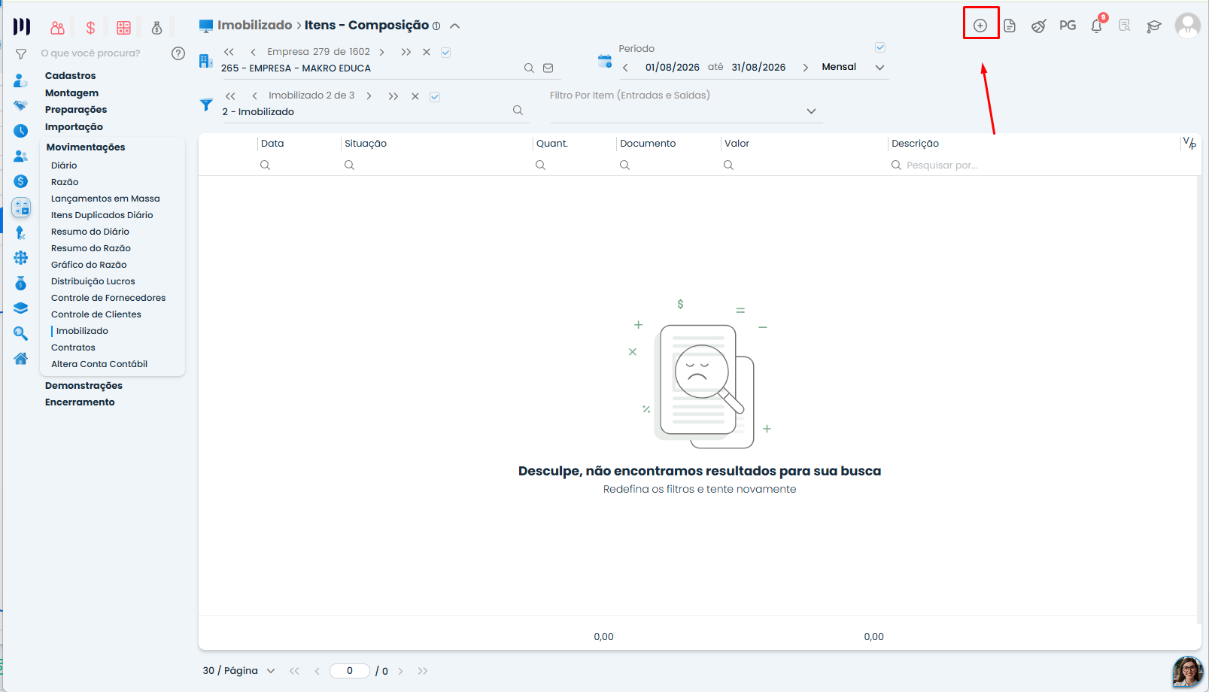Toggle the Empresa filter checkbox
Viewport: 1209px width, 692px height.
pyautogui.click(x=446, y=52)
